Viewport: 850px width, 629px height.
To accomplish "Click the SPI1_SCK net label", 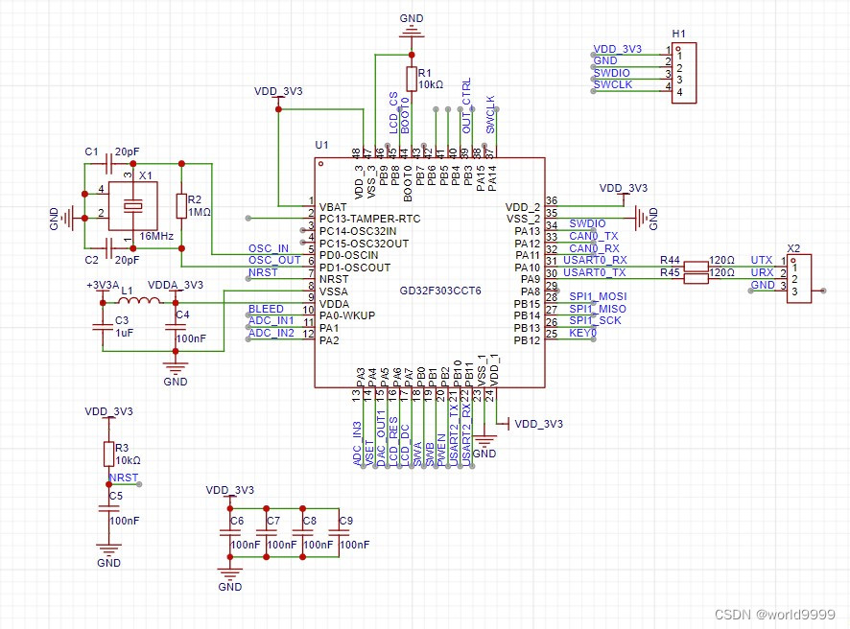I will point(595,320).
